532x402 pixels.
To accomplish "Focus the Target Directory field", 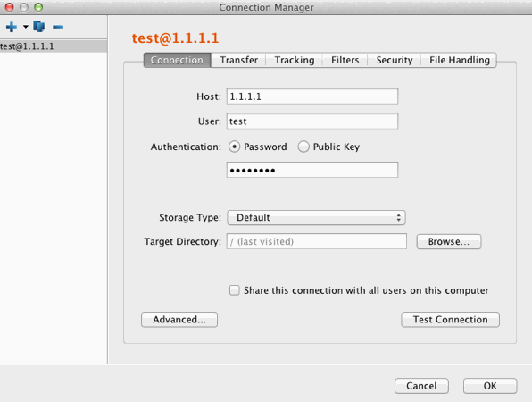I will point(317,241).
